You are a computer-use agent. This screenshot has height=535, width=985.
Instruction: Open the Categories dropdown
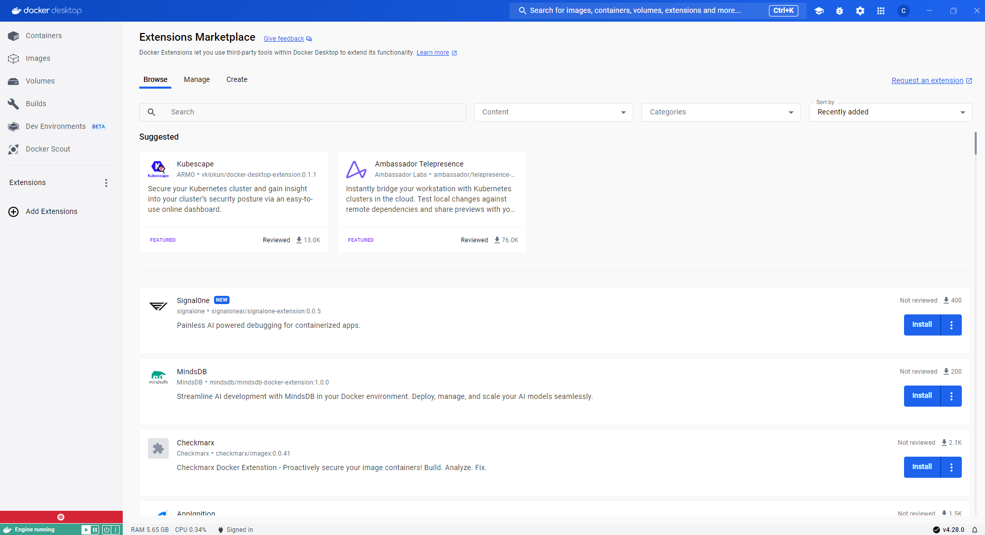click(x=721, y=112)
